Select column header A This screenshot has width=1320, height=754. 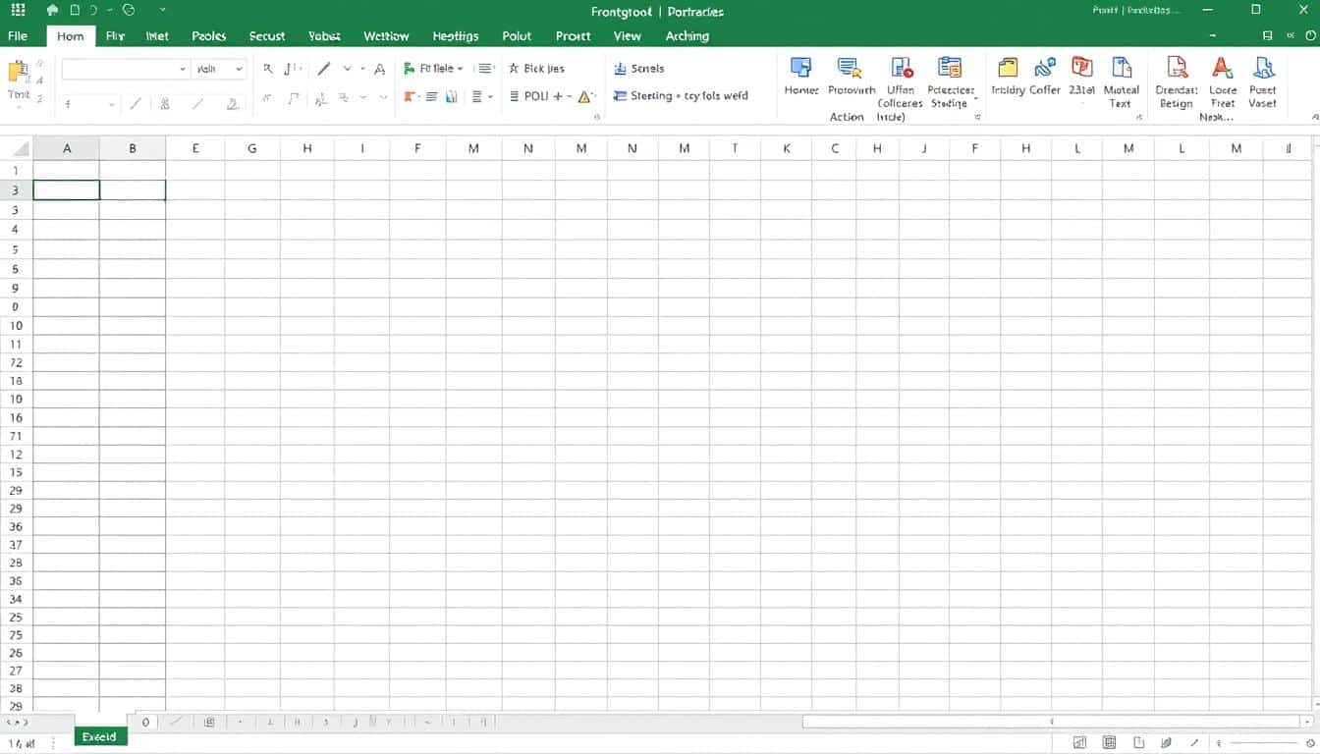[x=67, y=148]
